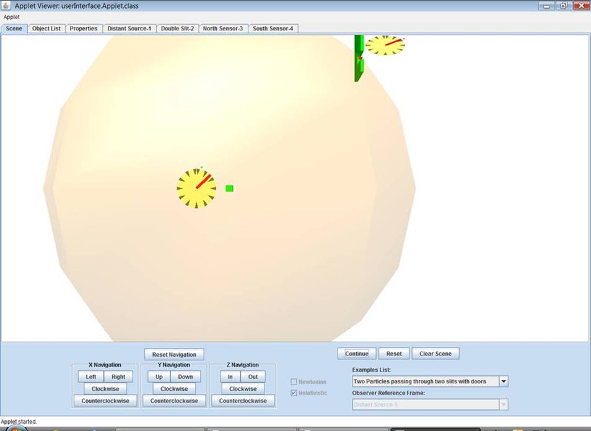591x431 pixels.
Task: Select the South Sensor-4 tab
Action: coord(273,28)
